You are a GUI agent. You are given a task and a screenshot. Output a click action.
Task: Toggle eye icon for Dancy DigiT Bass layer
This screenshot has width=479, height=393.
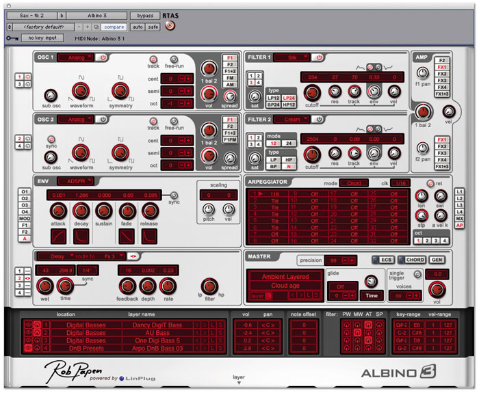point(28,325)
